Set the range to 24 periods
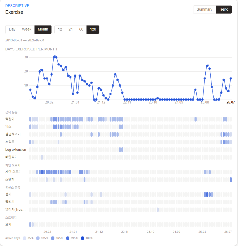 71,29
